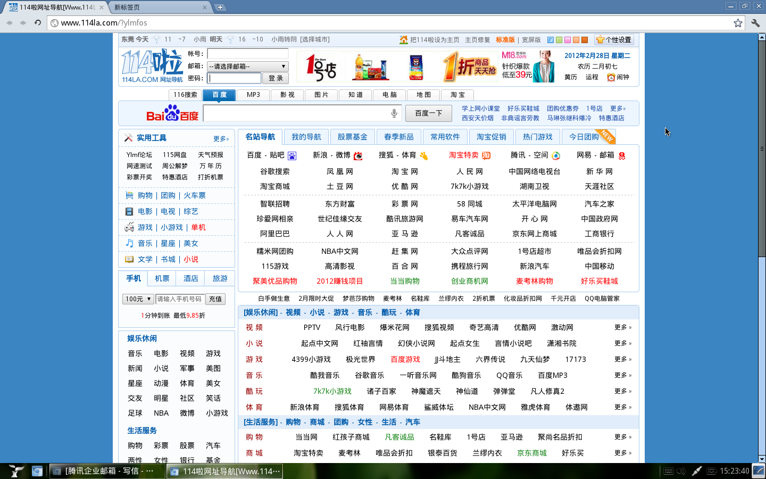Click the 登录 login button
The height and width of the screenshot is (479, 766).
pos(276,78)
